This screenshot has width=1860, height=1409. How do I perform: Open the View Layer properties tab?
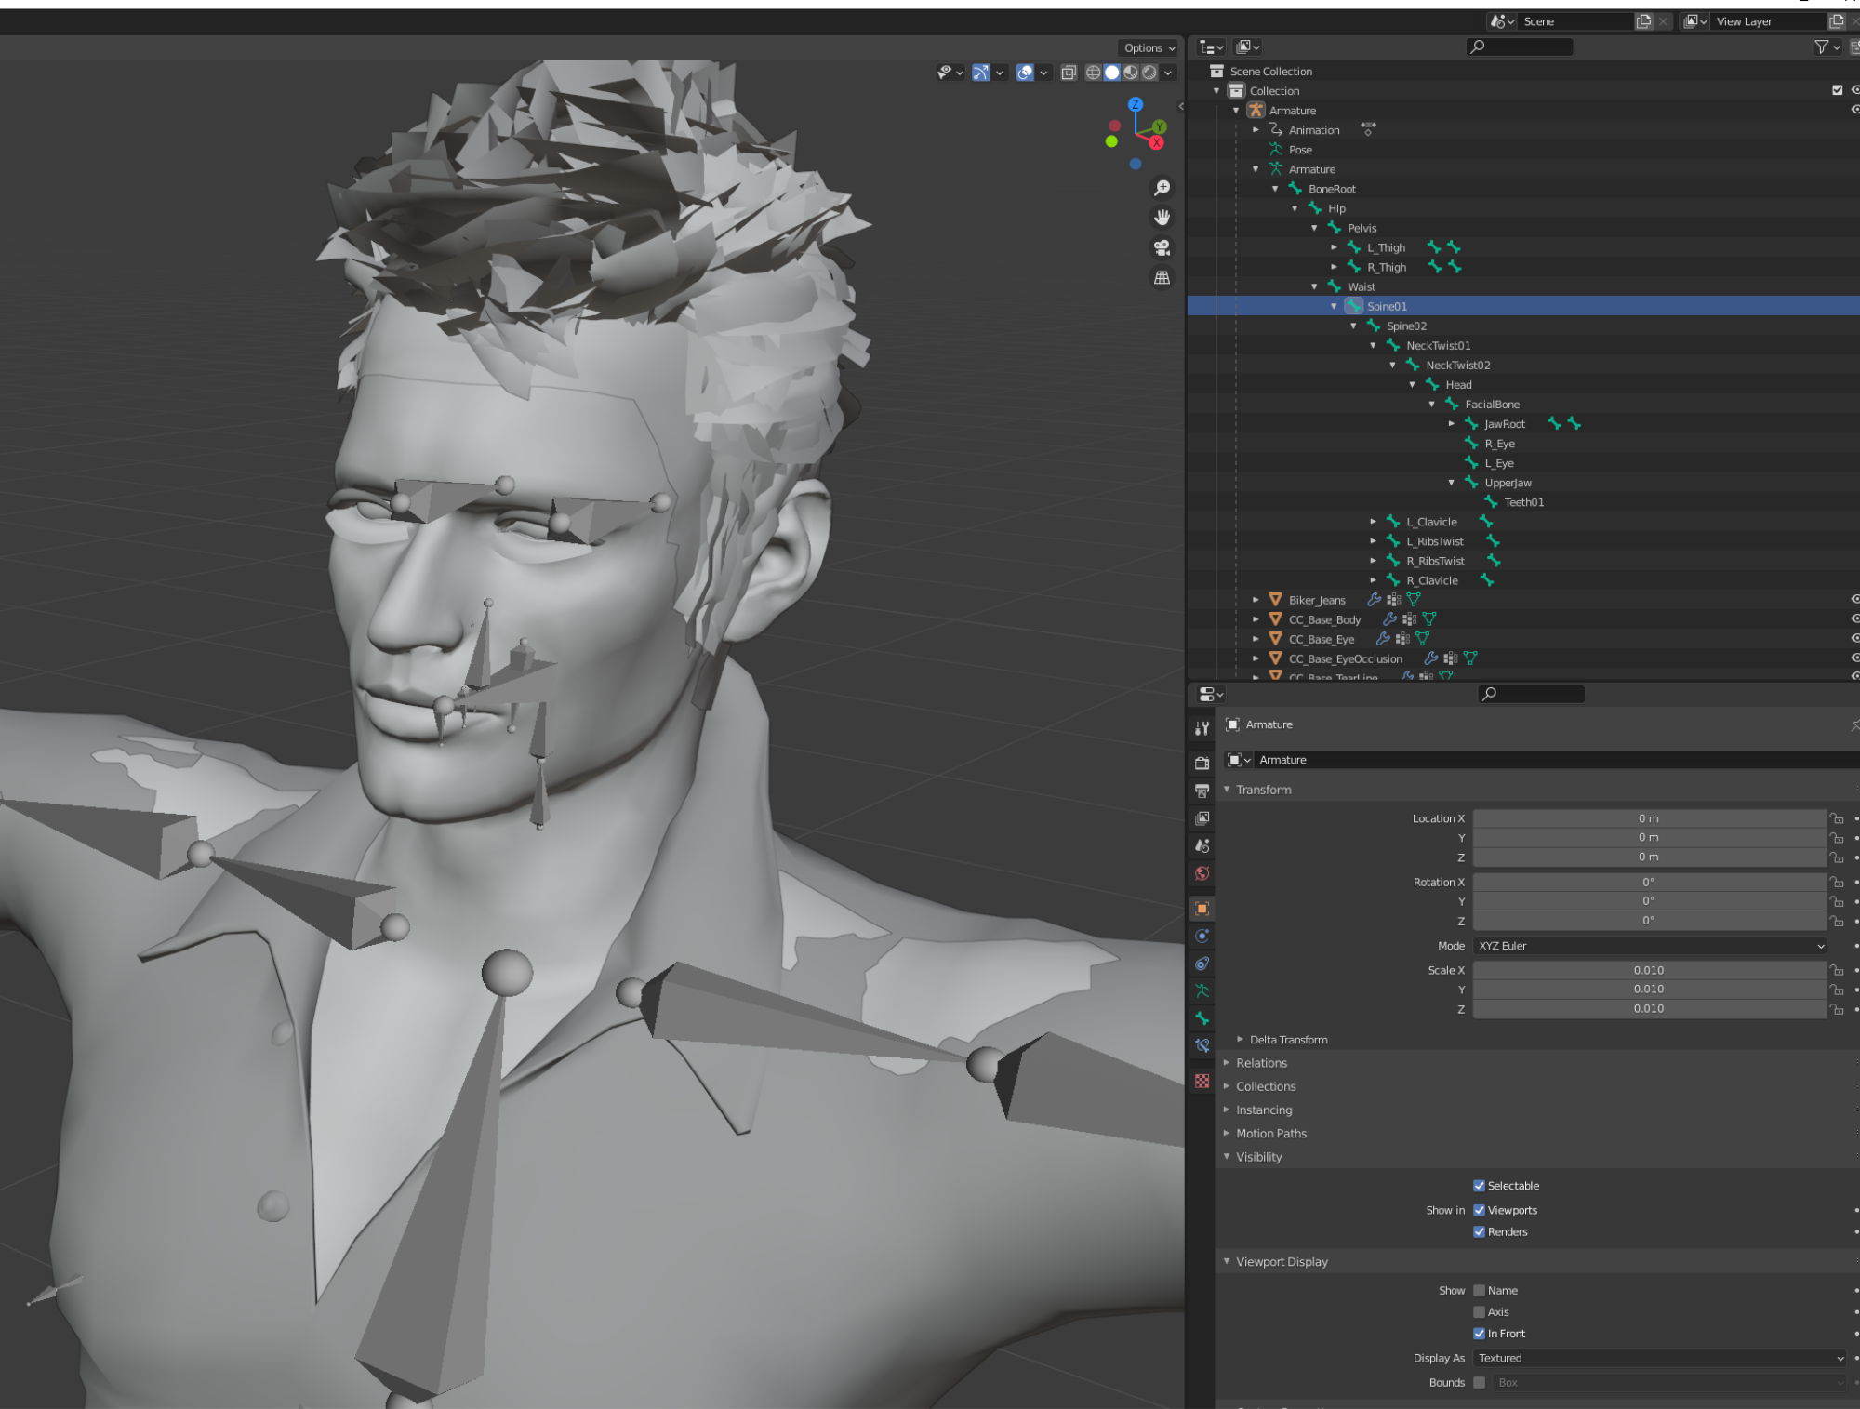point(1202,818)
